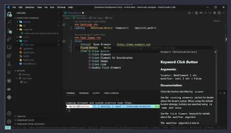The height and width of the screenshot is (133, 231).
Task: Close the keyword documentation popup
Action: pyautogui.click(x=215, y=52)
